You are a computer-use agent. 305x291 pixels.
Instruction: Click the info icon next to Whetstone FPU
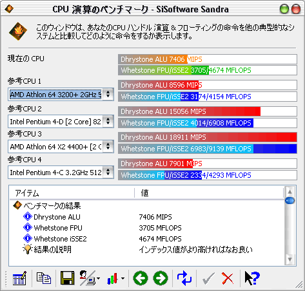coord(28,227)
